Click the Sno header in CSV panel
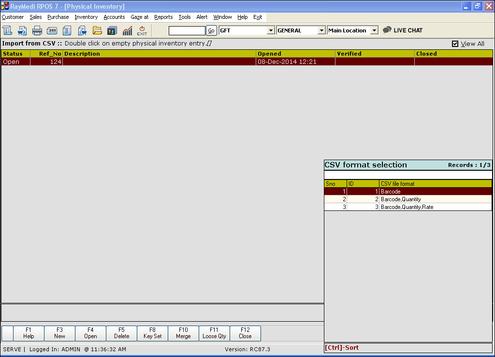Viewport: 495px width, 357px height. pos(335,183)
